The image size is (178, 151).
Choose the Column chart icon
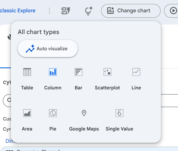tap(53, 72)
